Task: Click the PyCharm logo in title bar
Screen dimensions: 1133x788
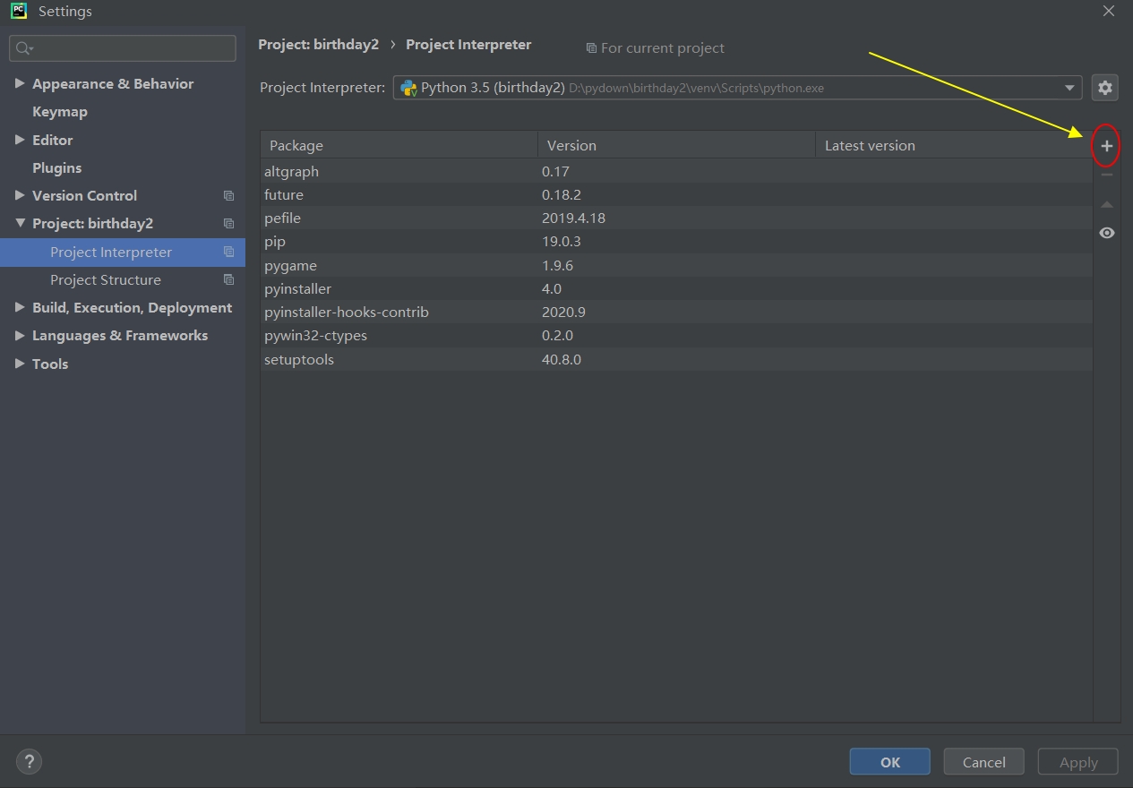Action: click(19, 12)
